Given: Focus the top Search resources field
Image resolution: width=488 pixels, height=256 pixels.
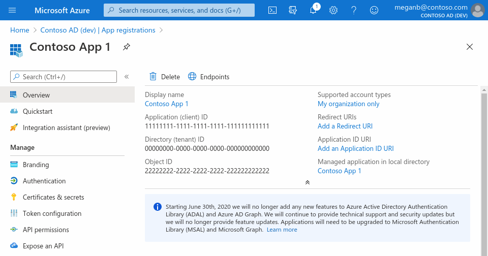Looking at the screenshot, I should (179, 10).
